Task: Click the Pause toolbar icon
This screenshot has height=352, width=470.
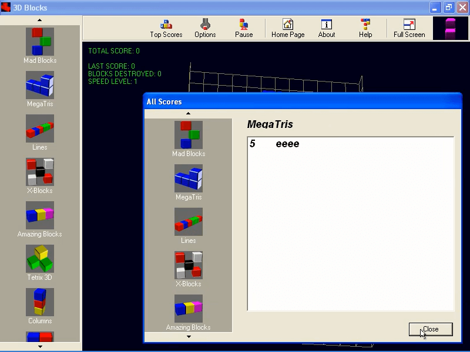Action: point(244,28)
